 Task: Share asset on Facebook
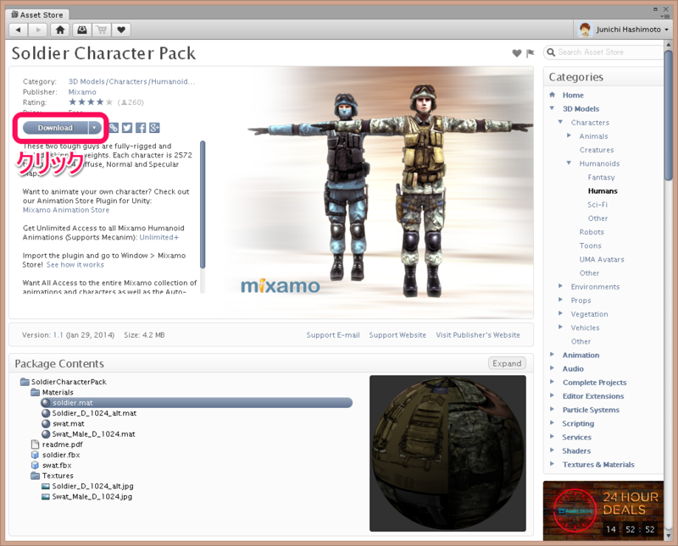coord(141,128)
